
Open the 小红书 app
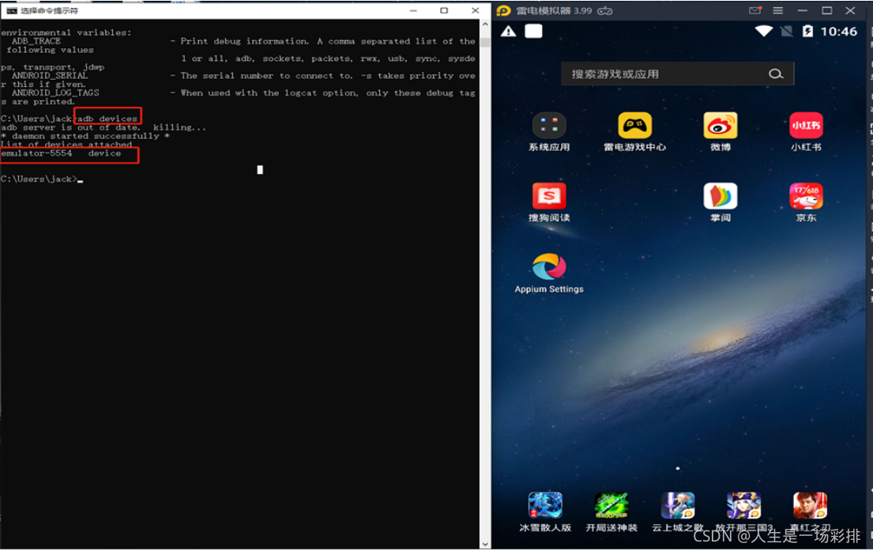(806, 126)
